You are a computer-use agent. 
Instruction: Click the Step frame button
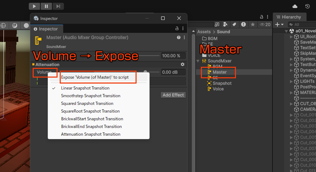pos(58,6)
